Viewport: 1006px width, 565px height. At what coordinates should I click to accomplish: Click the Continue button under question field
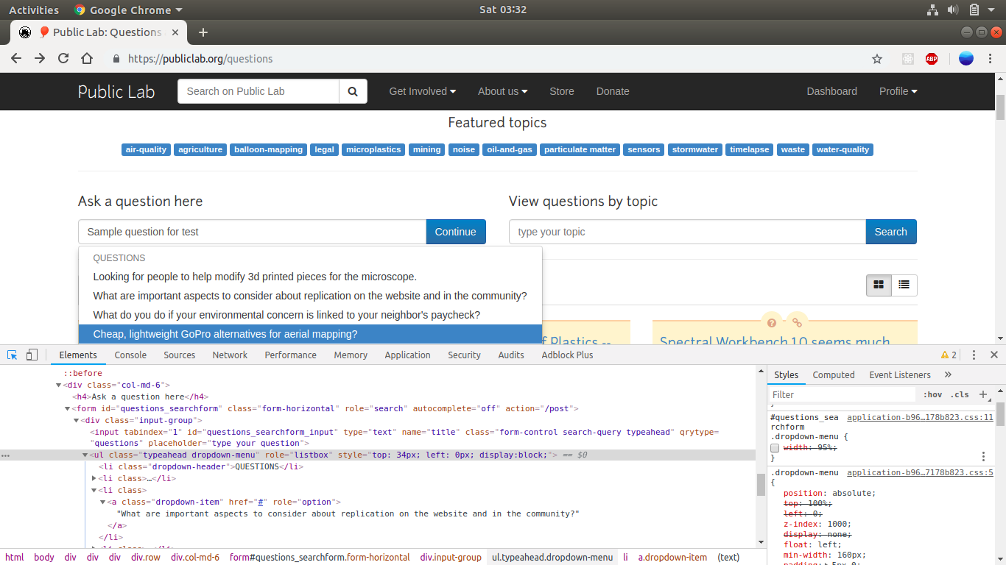click(x=455, y=231)
